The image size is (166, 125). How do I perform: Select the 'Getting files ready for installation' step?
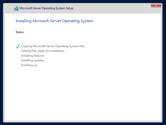[x=42, y=51]
